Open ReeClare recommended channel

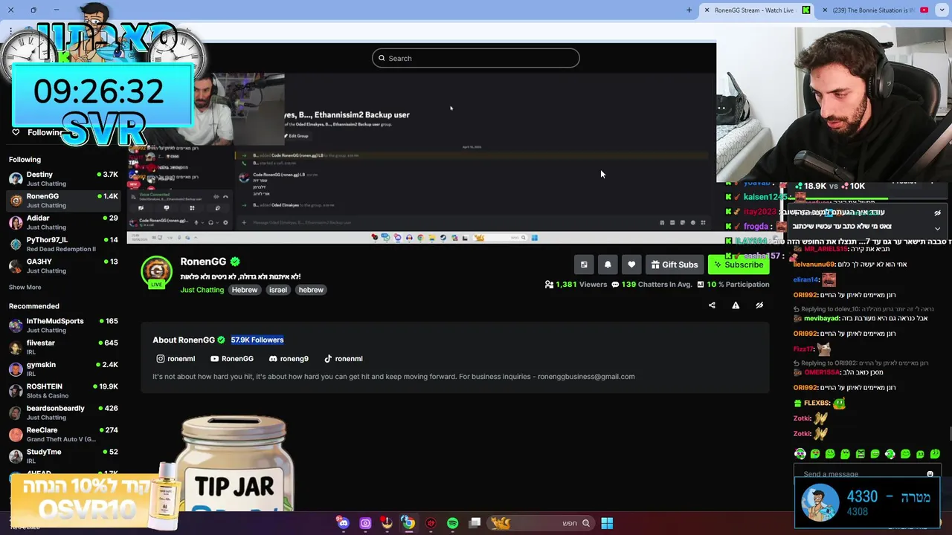click(63, 434)
